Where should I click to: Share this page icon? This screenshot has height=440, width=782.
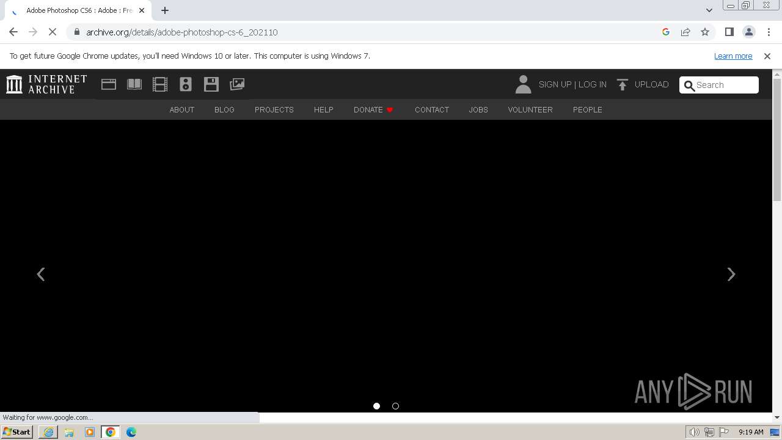685,32
